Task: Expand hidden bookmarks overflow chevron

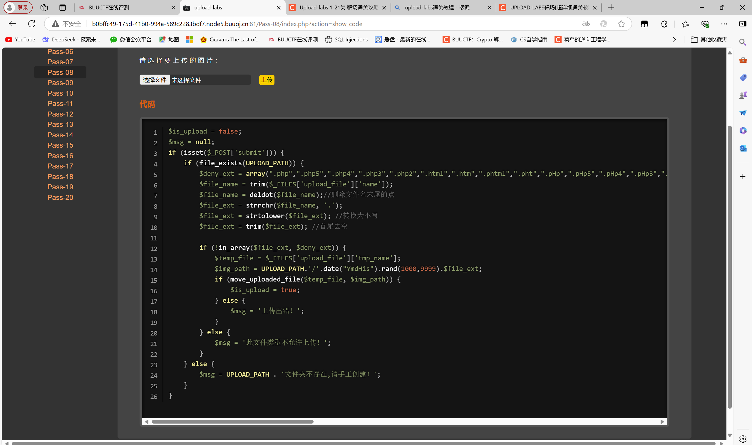Action: click(x=674, y=40)
